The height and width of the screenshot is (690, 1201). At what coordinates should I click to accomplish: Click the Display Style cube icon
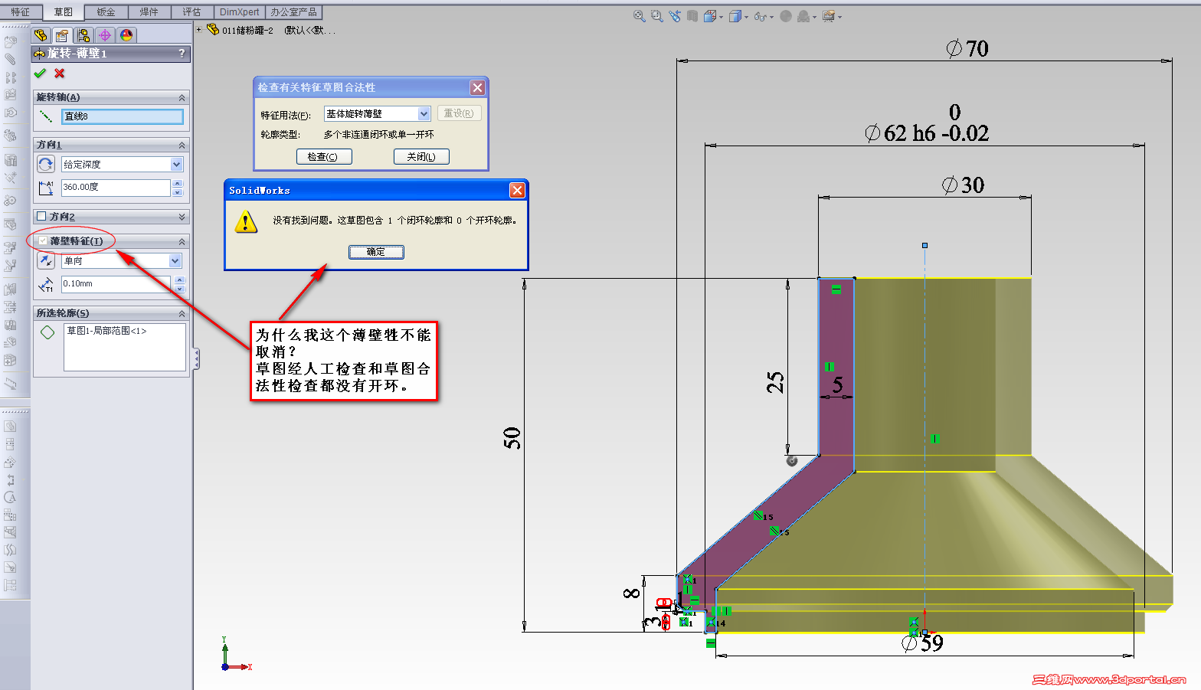point(735,16)
